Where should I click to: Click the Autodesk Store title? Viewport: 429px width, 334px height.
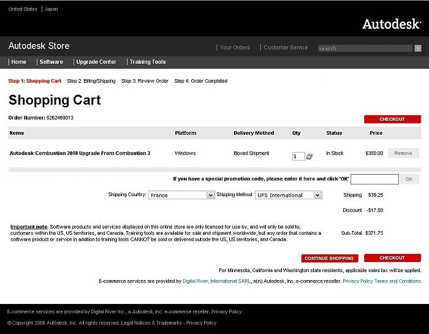point(39,46)
